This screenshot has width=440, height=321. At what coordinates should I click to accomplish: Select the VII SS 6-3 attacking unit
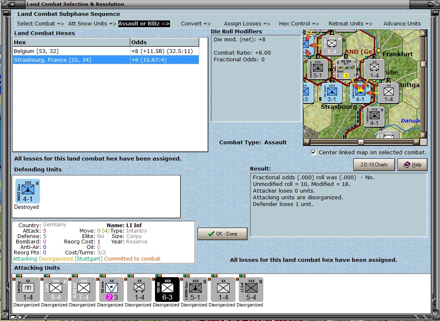click(167, 290)
